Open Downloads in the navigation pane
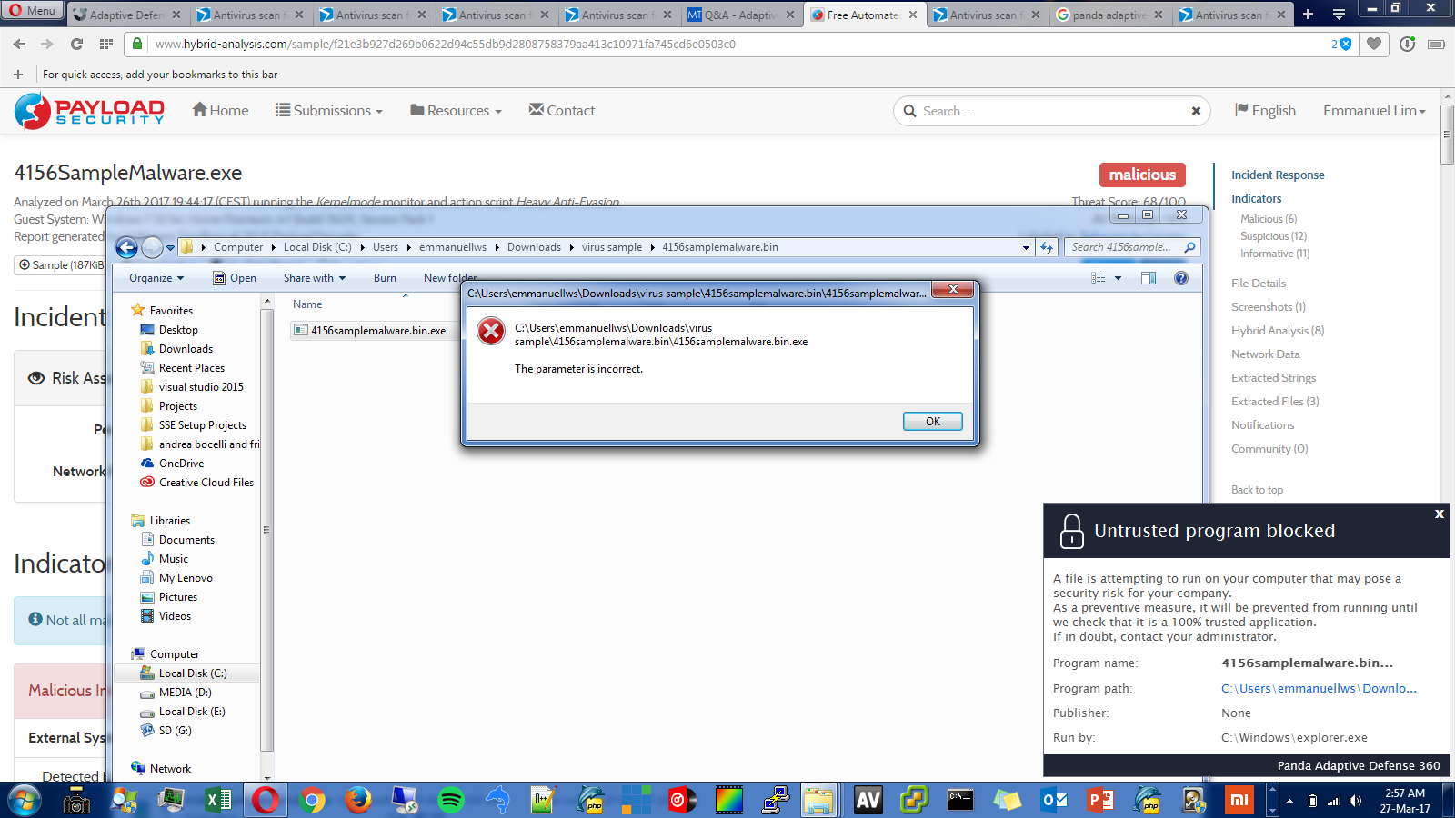 pyautogui.click(x=186, y=349)
